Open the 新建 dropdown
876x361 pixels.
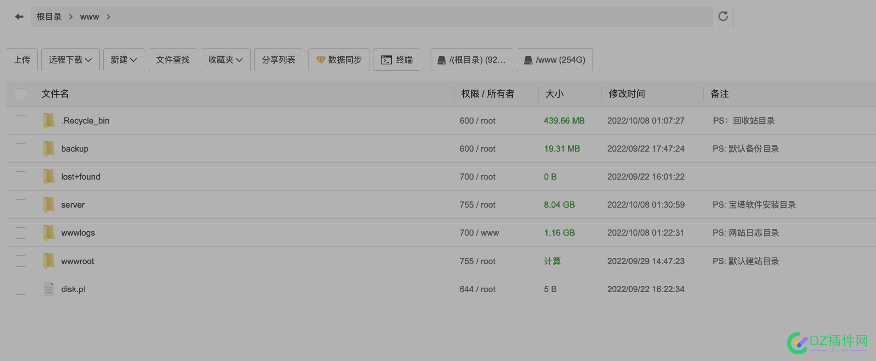coord(124,60)
